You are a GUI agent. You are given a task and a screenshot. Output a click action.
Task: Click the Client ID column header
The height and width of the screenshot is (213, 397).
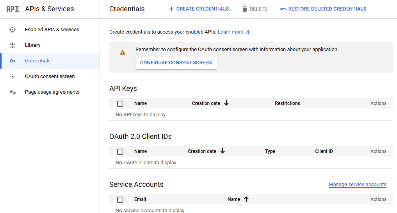click(x=324, y=151)
